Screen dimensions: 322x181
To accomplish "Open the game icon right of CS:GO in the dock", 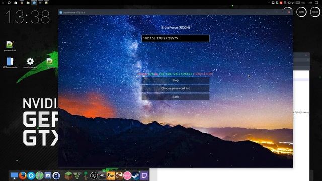I will [x=119, y=176].
